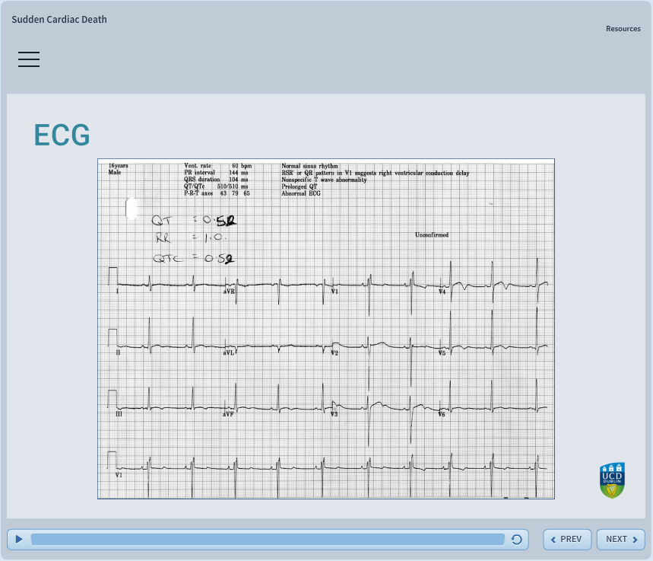The width and height of the screenshot is (653, 561).
Task: Click the left chevron on PREV button
Action: pos(554,539)
